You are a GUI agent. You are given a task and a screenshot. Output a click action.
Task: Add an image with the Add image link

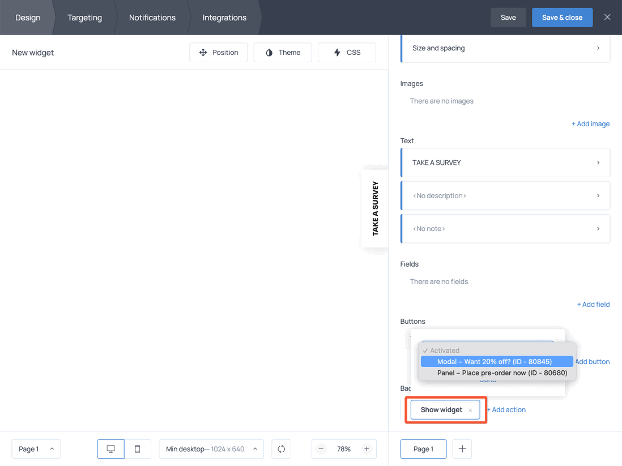pos(591,123)
